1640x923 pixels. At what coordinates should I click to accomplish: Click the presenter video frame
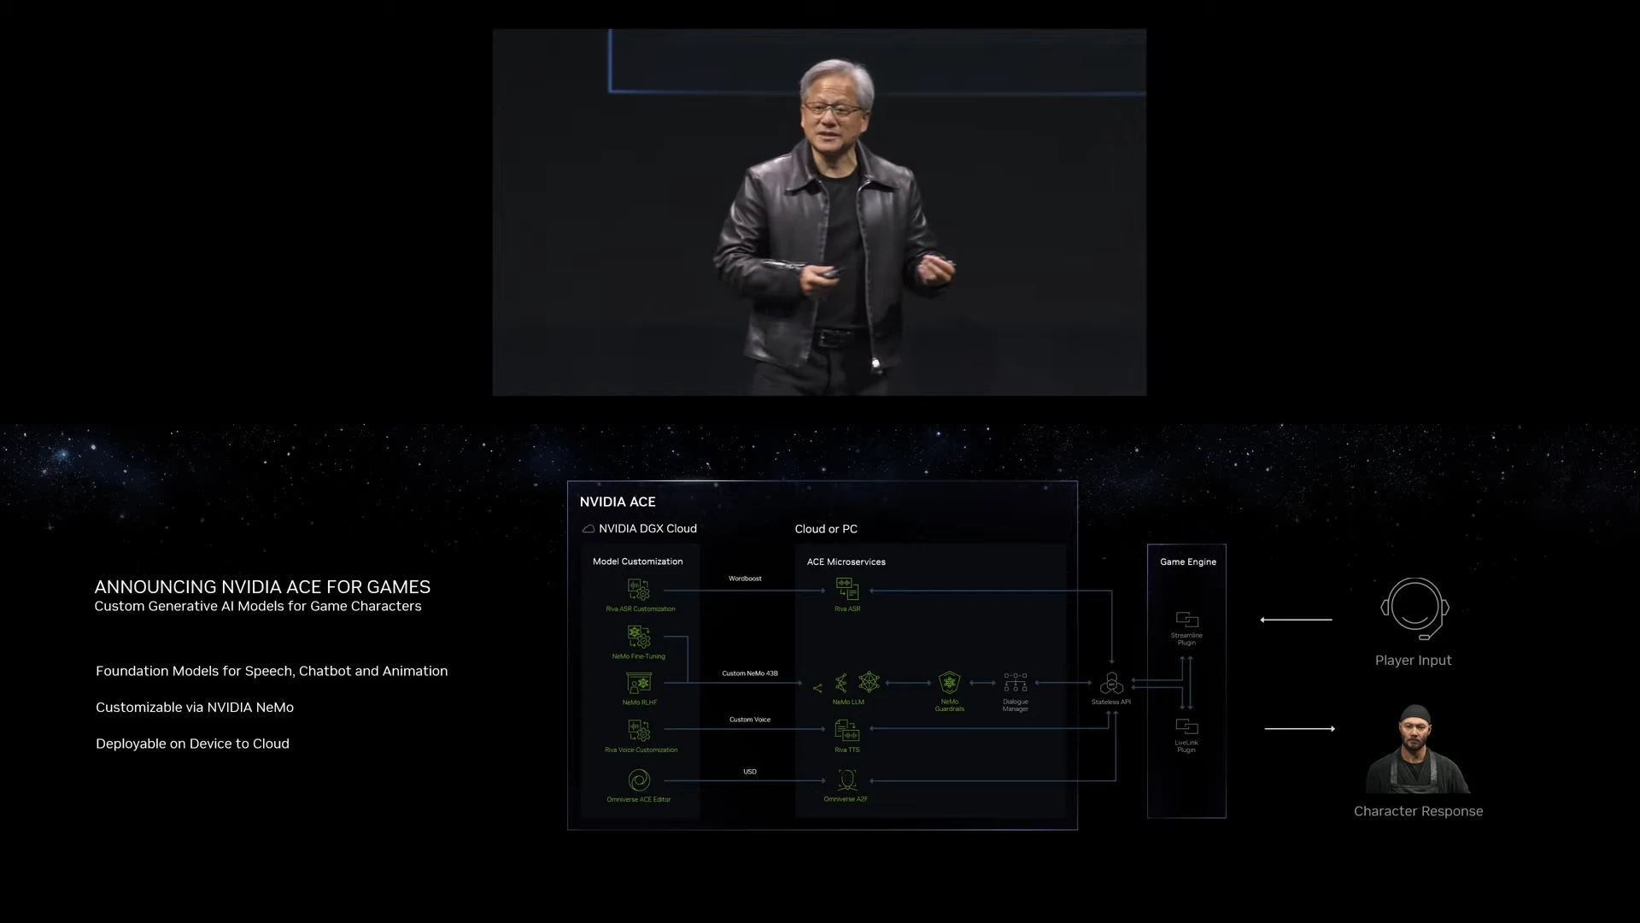[x=819, y=212]
